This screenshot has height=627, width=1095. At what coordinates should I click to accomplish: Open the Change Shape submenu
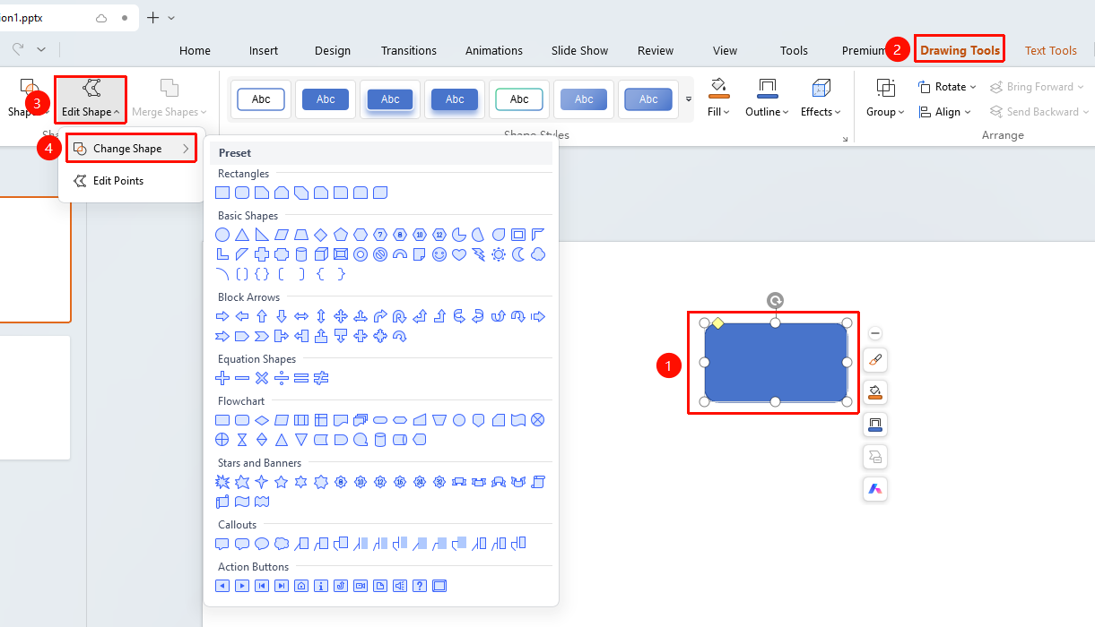(132, 149)
